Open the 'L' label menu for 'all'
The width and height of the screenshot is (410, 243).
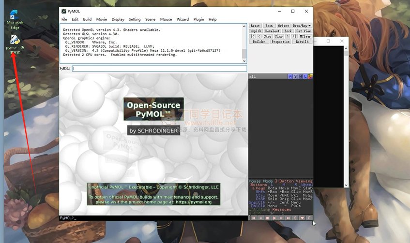point(305,76)
